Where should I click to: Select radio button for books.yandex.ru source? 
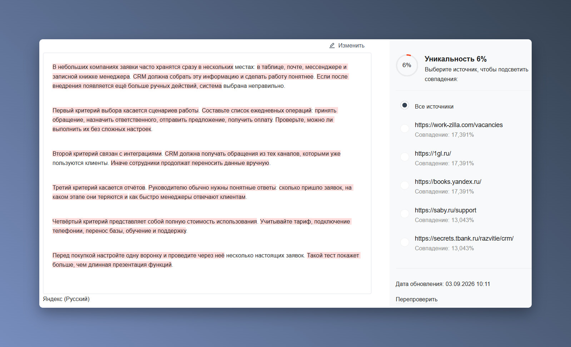click(404, 185)
